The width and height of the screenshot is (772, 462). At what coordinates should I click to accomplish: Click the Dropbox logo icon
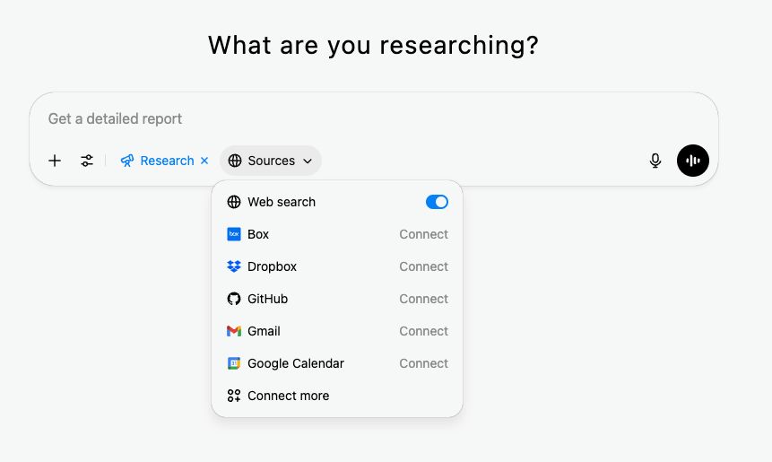tap(234, 266)
